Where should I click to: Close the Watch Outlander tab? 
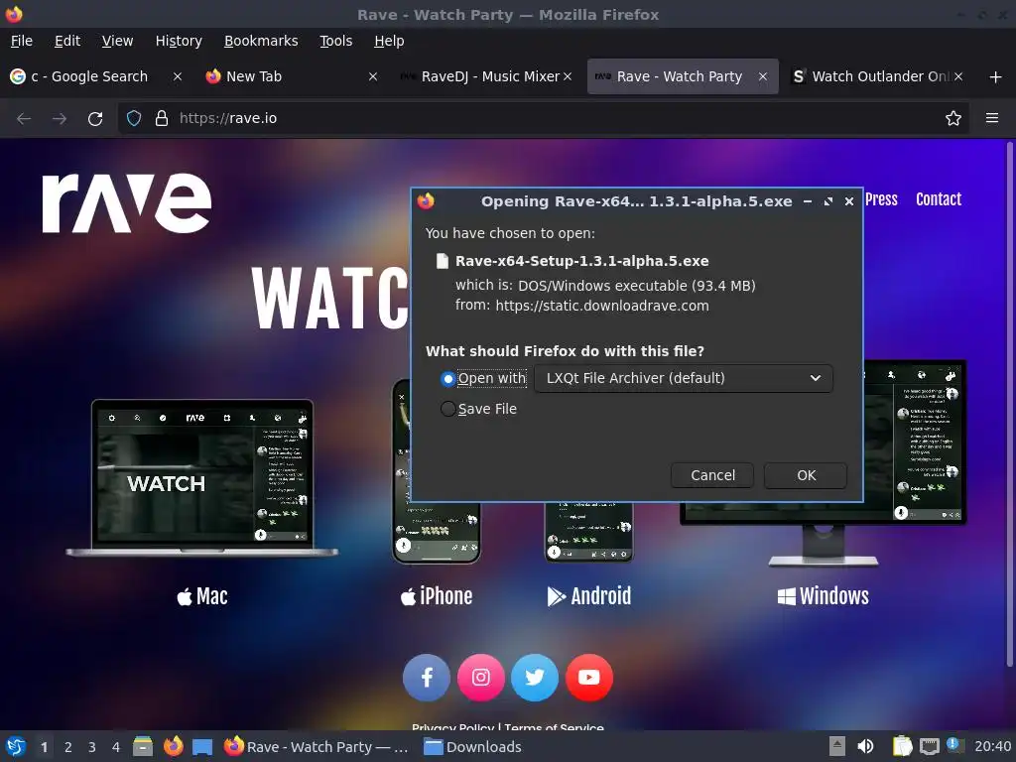958,76
